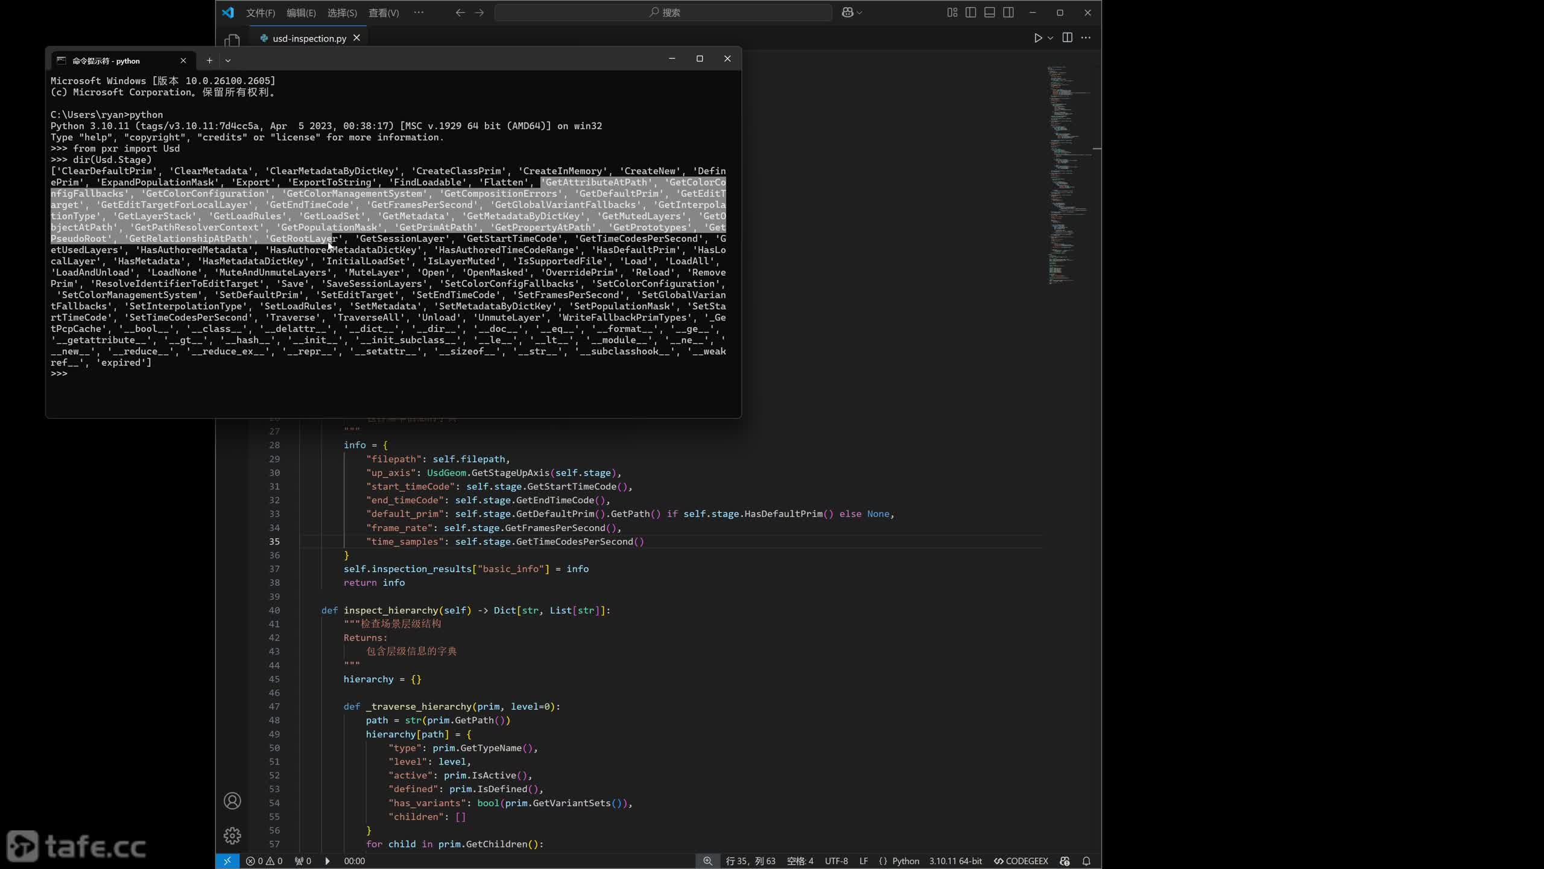Expand the terminal profiles dropdown chevron
The width and height of the screenshot is (1544, 869).
click(x=228, y=60)
